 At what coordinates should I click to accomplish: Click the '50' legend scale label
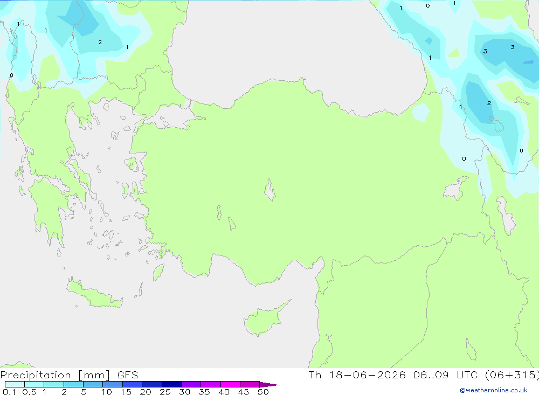pos(263,392)
